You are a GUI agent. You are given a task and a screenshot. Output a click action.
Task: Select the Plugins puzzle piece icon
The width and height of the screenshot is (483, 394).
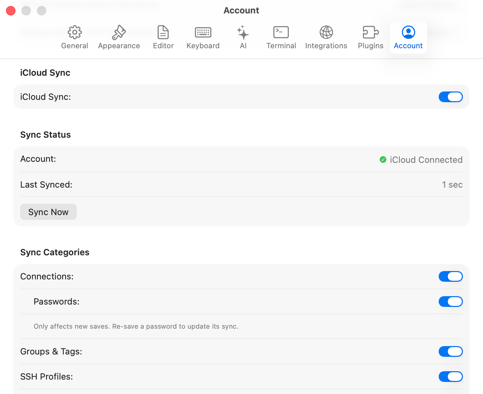371,32
